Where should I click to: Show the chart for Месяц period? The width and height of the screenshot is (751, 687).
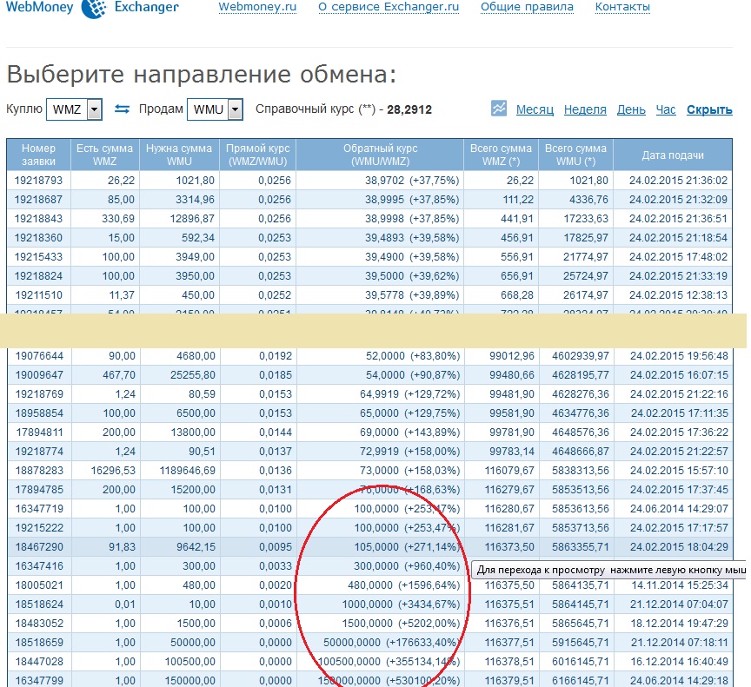(x=535, y=109)
